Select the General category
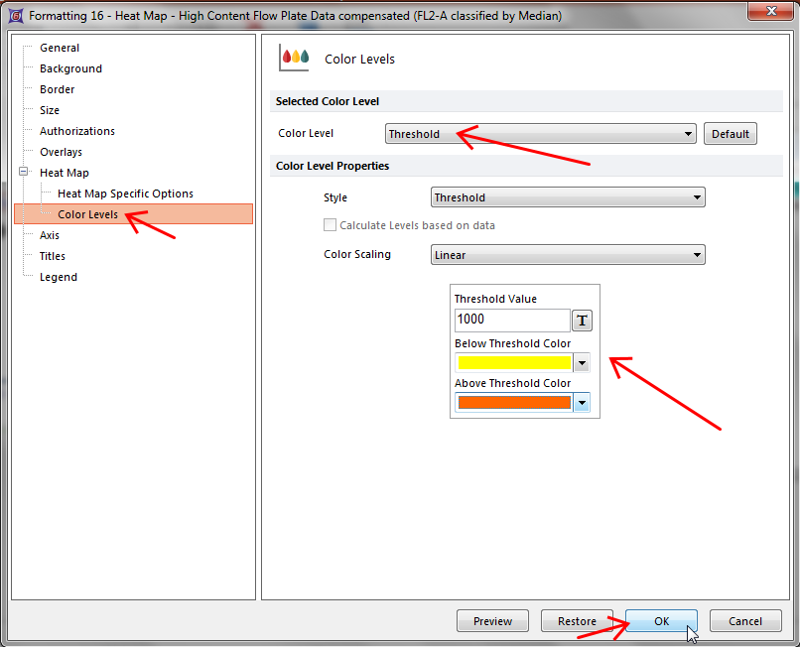 (60, 48)
